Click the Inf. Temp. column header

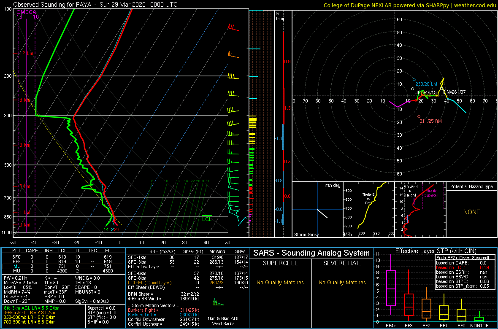[281, 16]
